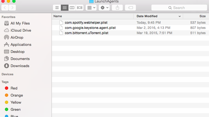Click the magnifying glass search icon
Viewport: 209px width, 117px height.
pos(170,8)
